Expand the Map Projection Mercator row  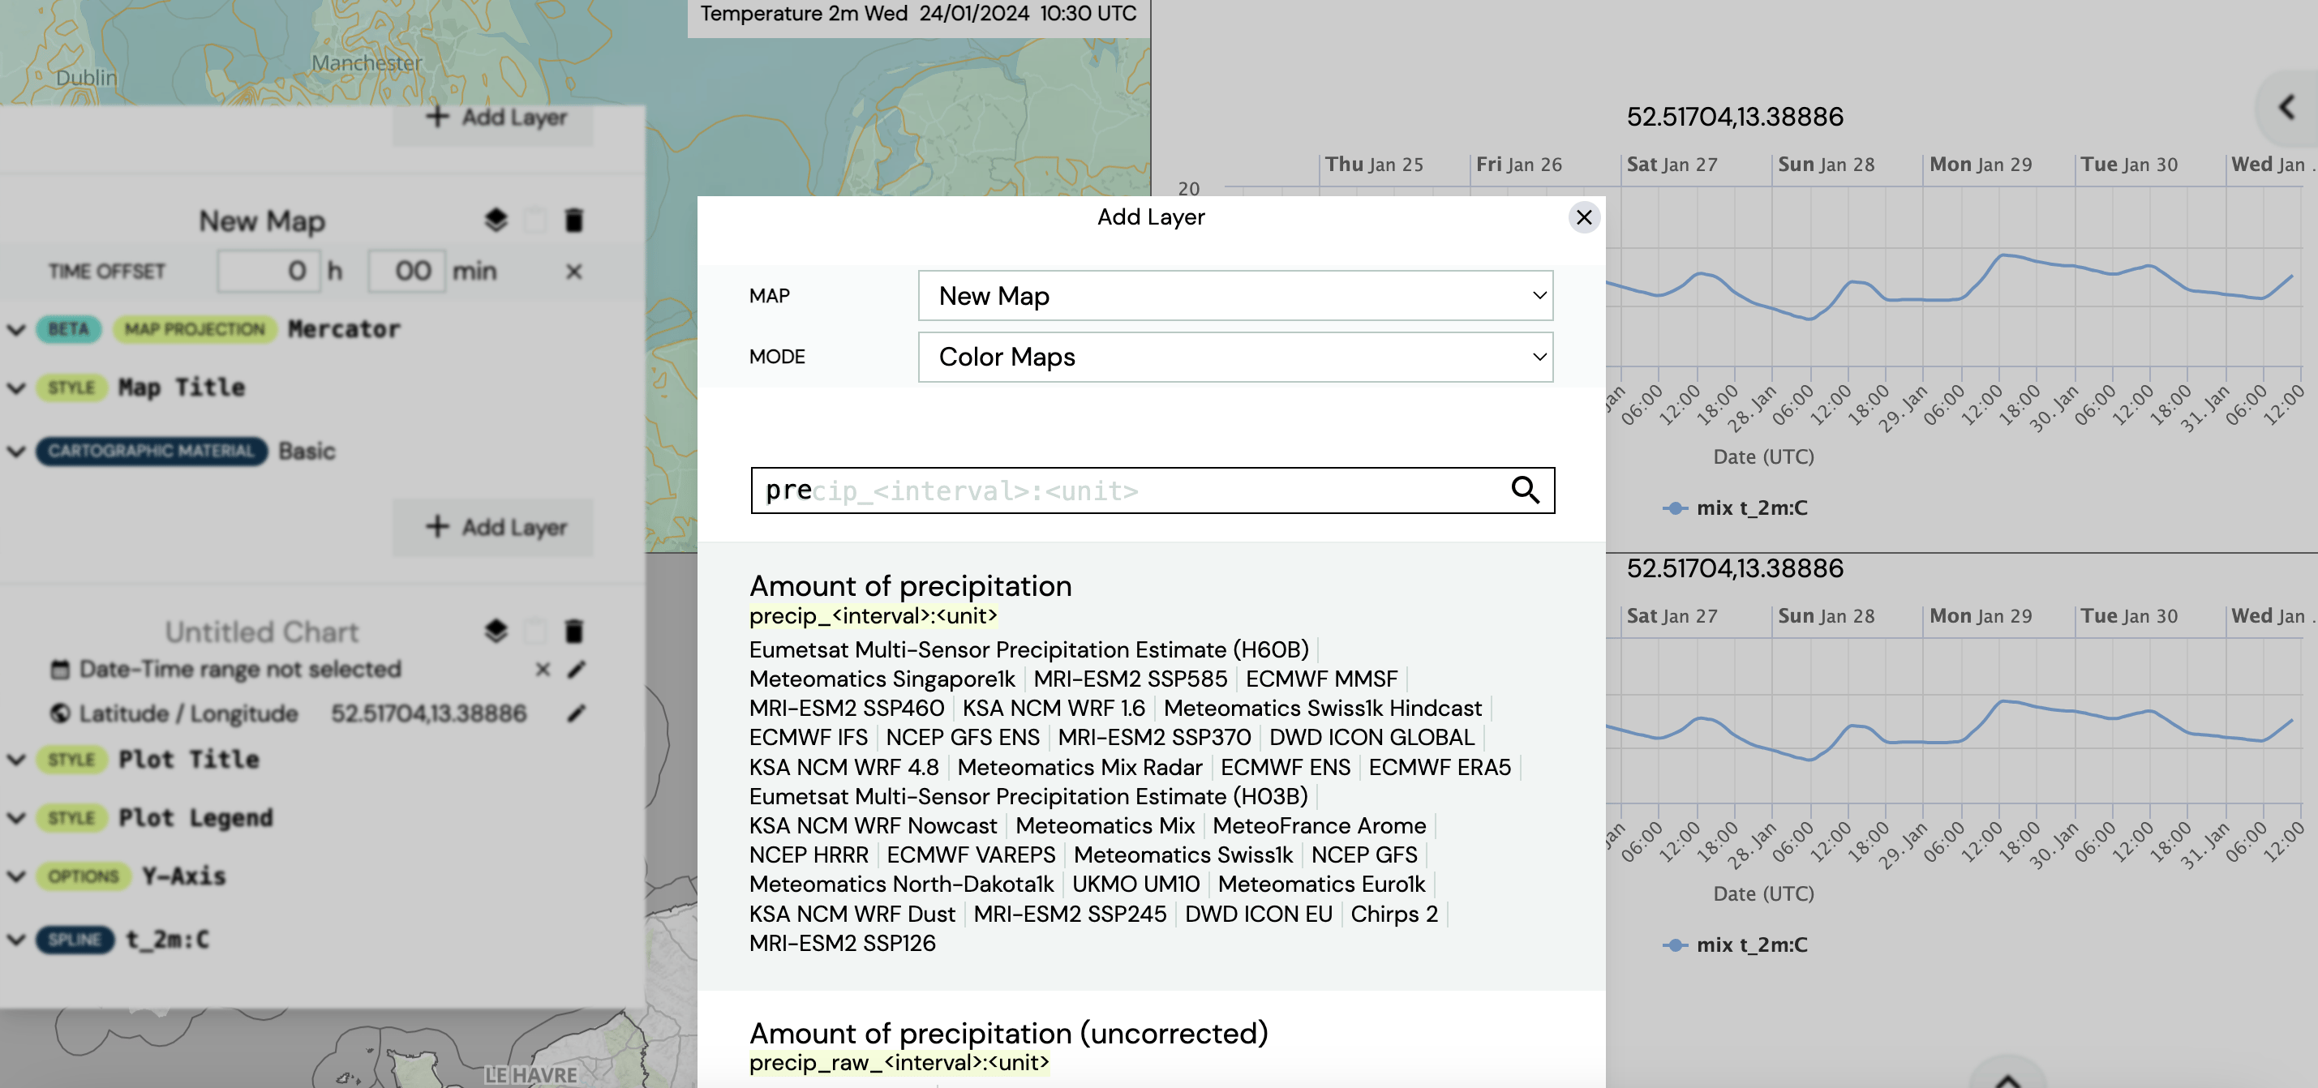click(x=16, y=329)
